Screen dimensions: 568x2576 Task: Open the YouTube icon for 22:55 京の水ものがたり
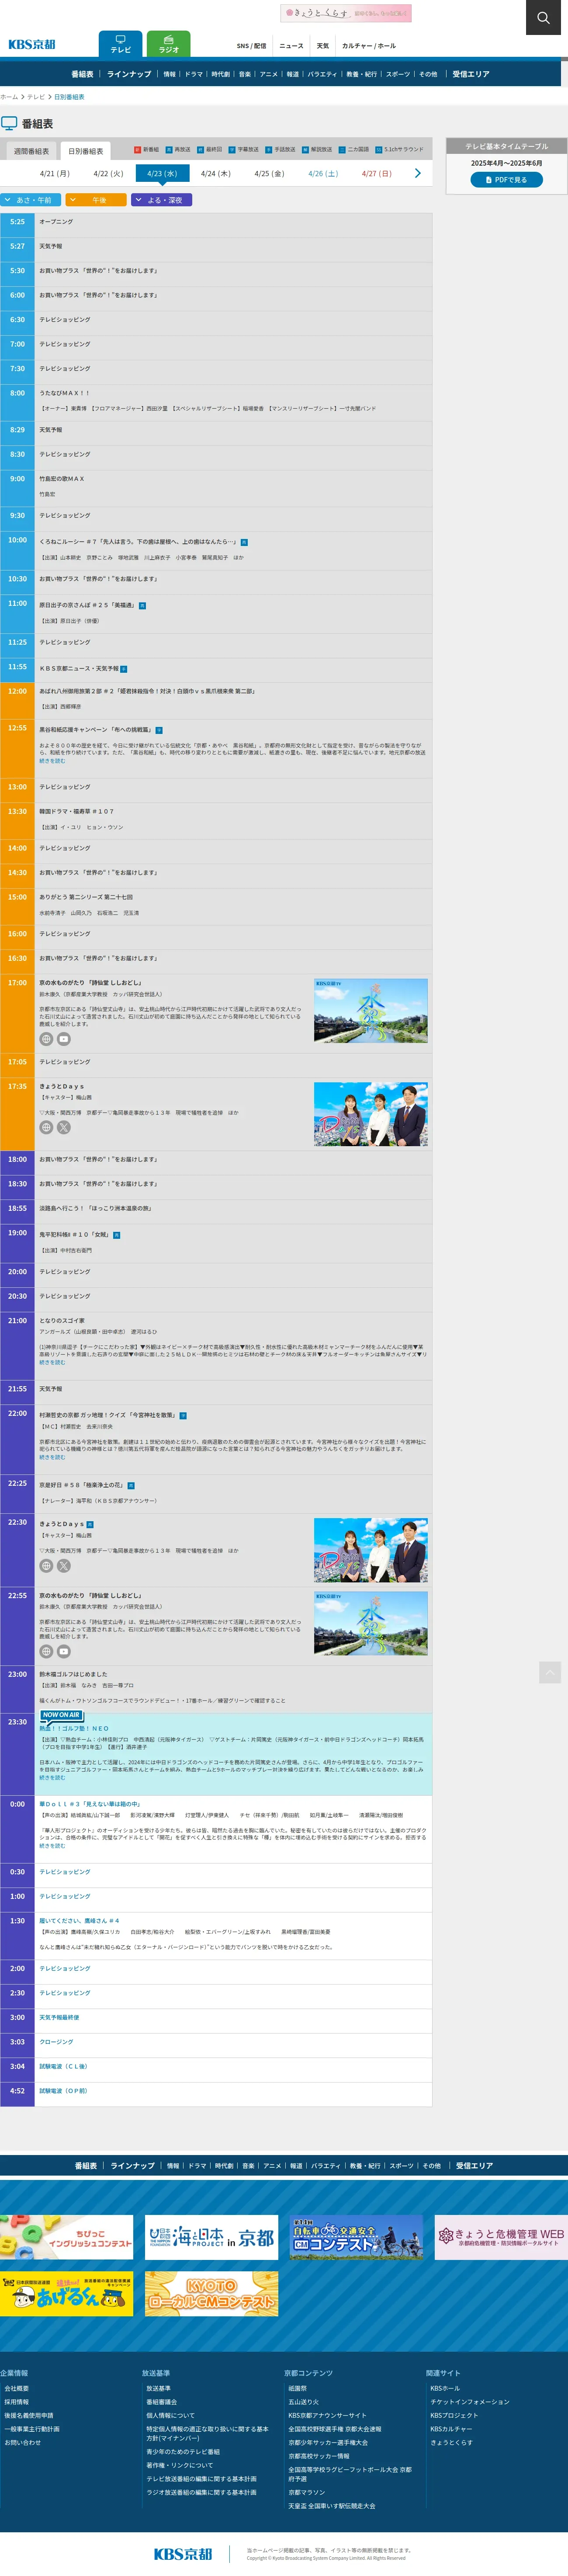(x=64, y=1651)
